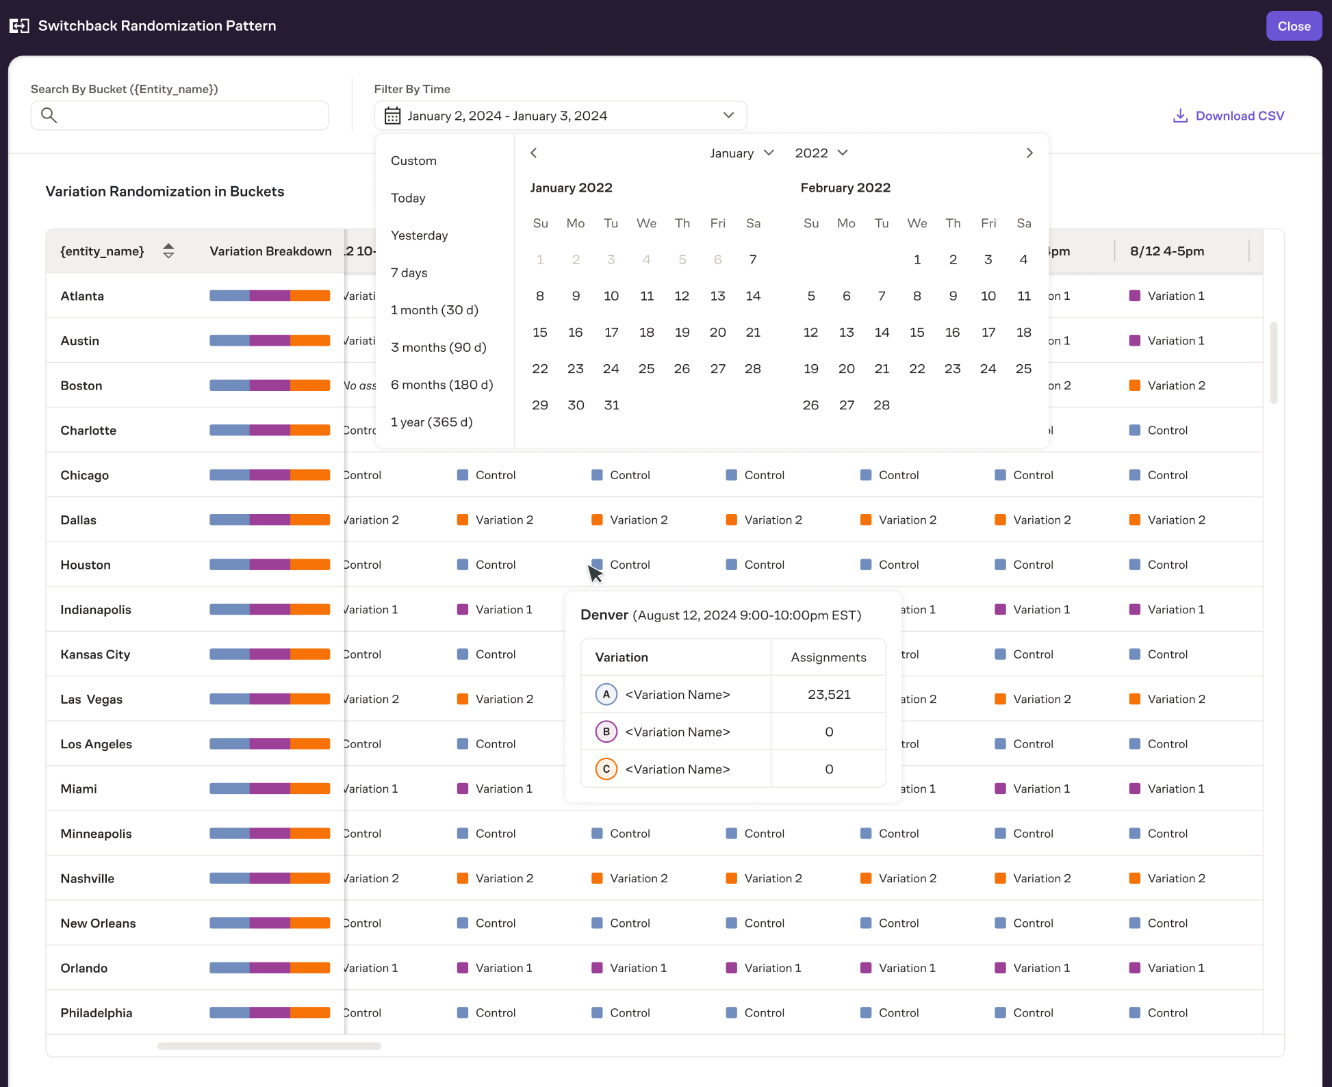Open the 2022 year dropdown
This screenshot has height=1087, width=1332.
pos(821,153)
